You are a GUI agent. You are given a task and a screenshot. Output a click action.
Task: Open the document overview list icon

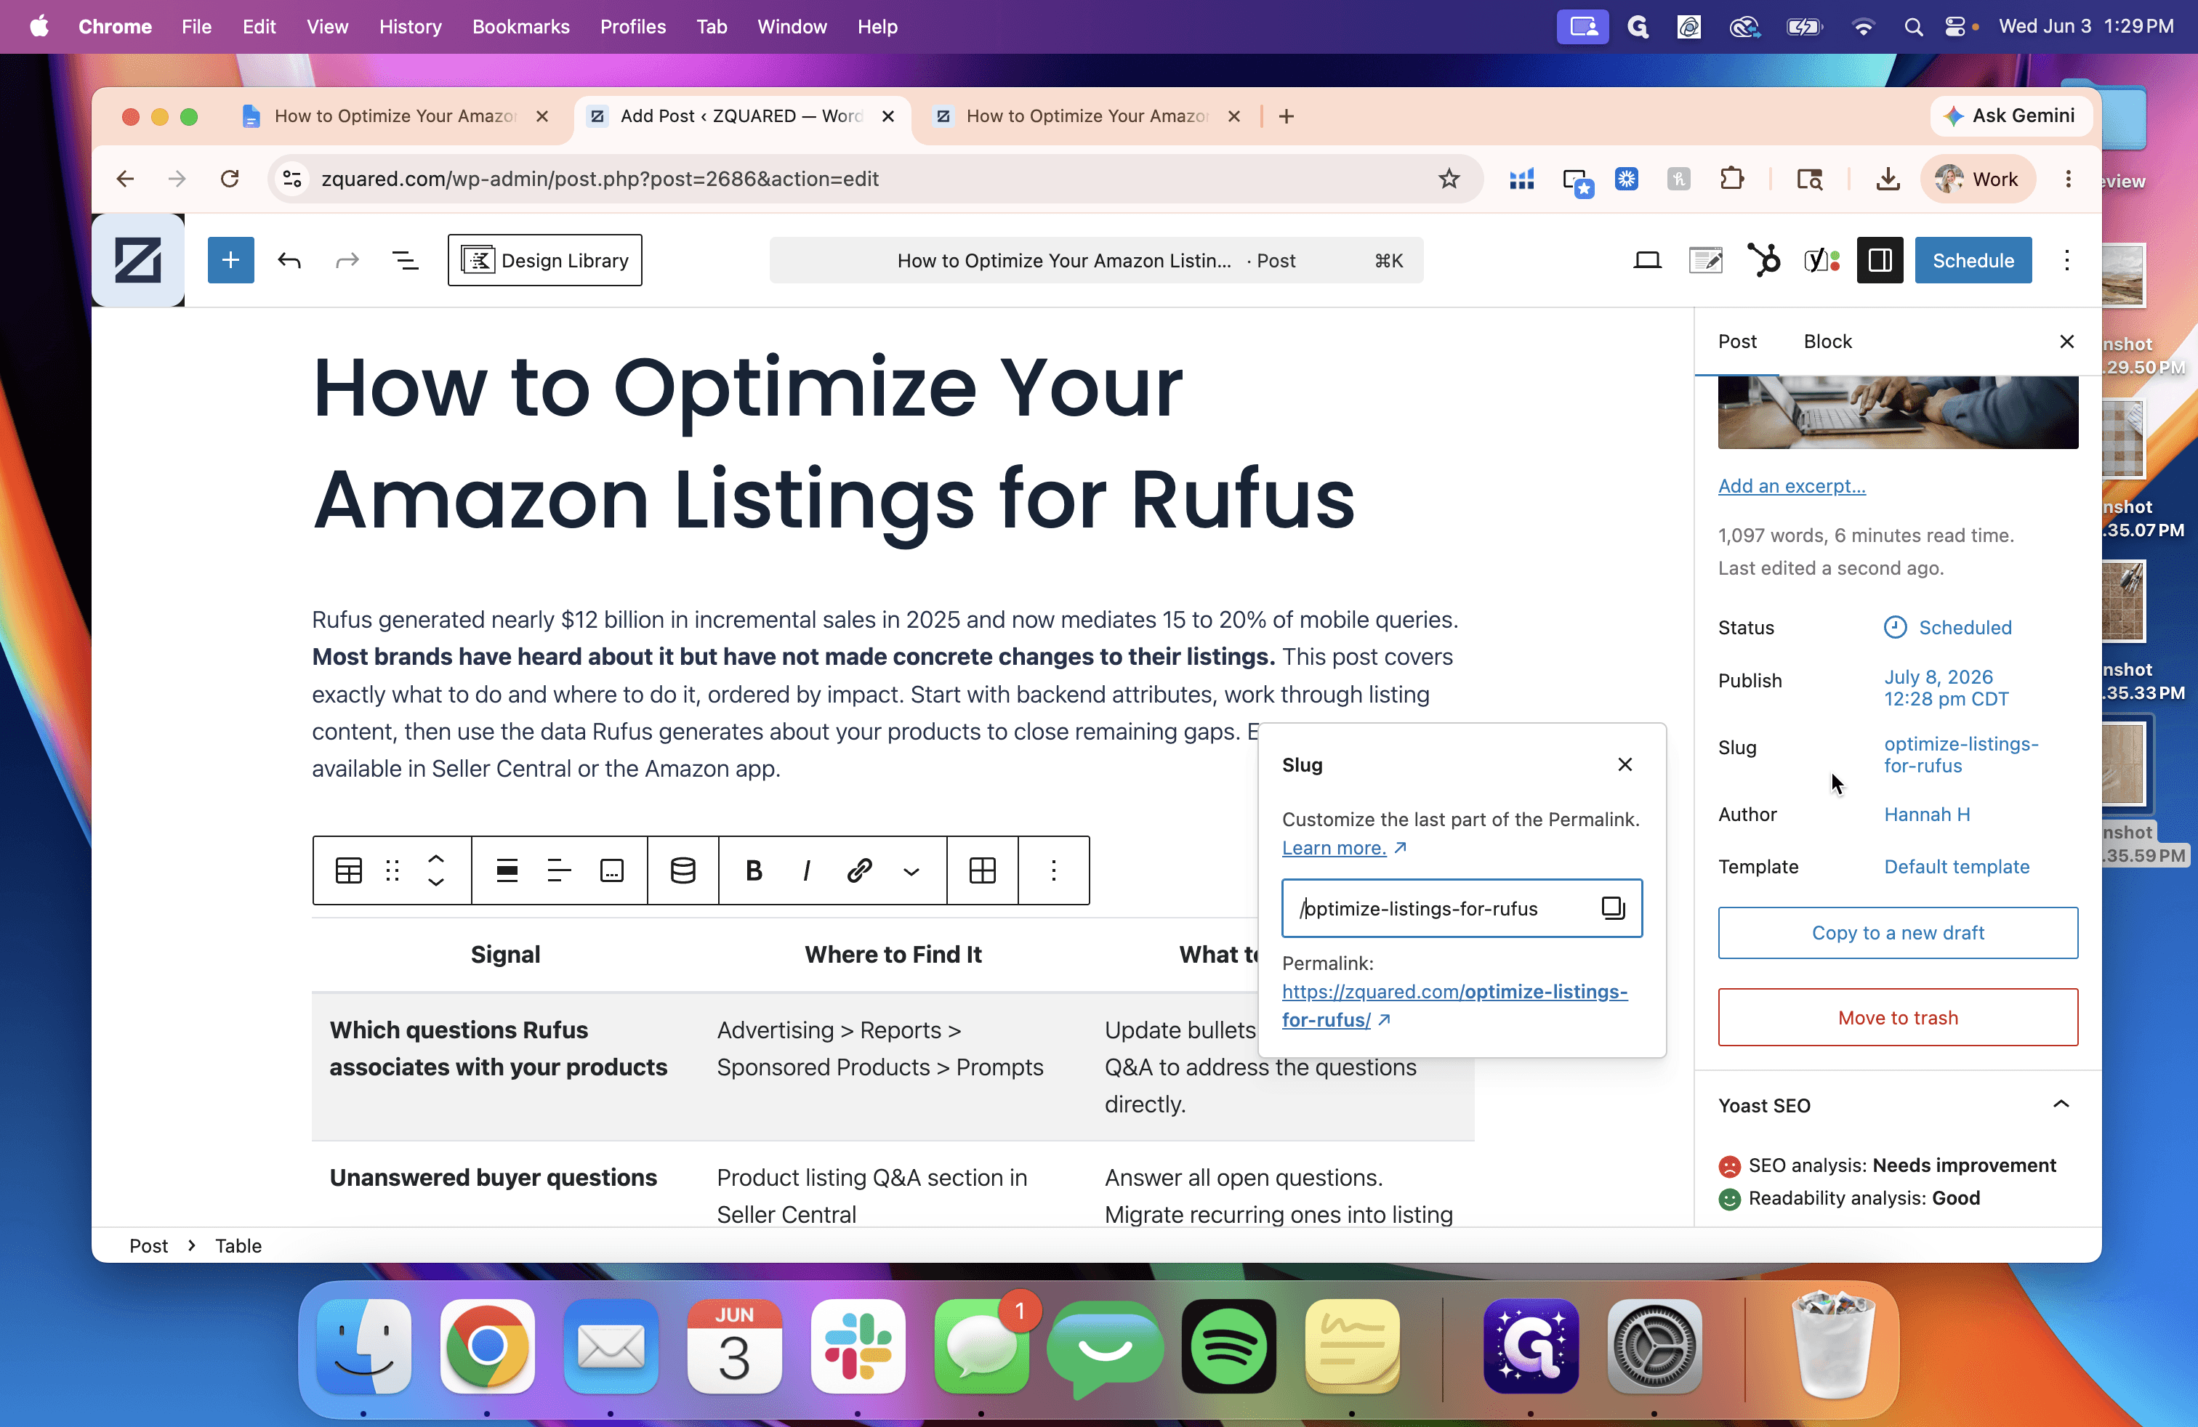point(406,260)
